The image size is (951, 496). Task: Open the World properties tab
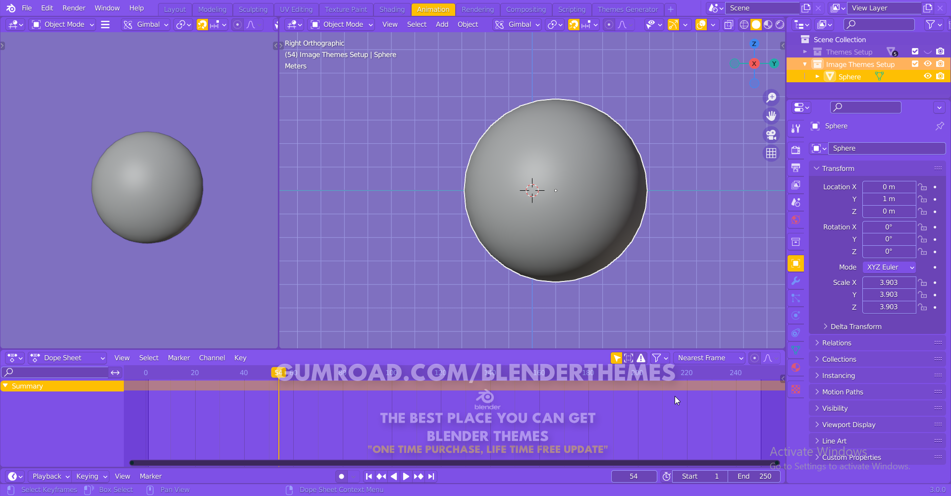796,220
